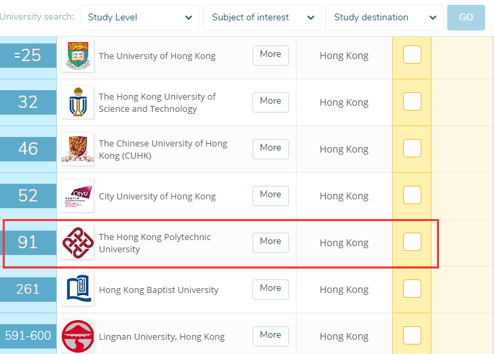Click the rank 91 cell

coord(28,243)
